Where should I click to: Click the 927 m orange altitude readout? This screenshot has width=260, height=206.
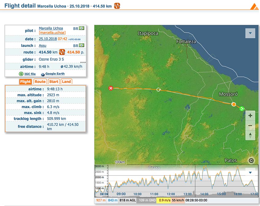click(101, 200)
